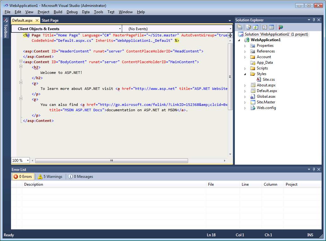The height and width of the screenshot is (241, 326).
Task: Collapse the Styles folder node
Action: 245,74
